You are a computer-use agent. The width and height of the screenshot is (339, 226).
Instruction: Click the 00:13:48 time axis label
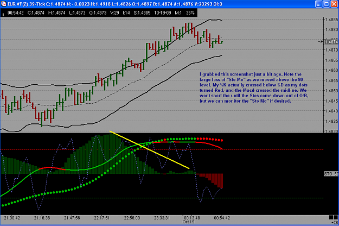(192, 218)
